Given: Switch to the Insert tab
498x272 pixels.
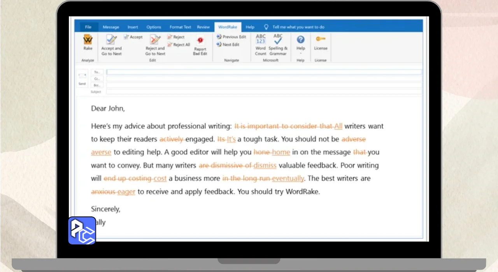Looking at the screenshot, I should pos(133,27).
